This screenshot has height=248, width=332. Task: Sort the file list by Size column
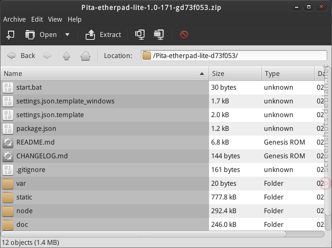(x=235, y=74)
